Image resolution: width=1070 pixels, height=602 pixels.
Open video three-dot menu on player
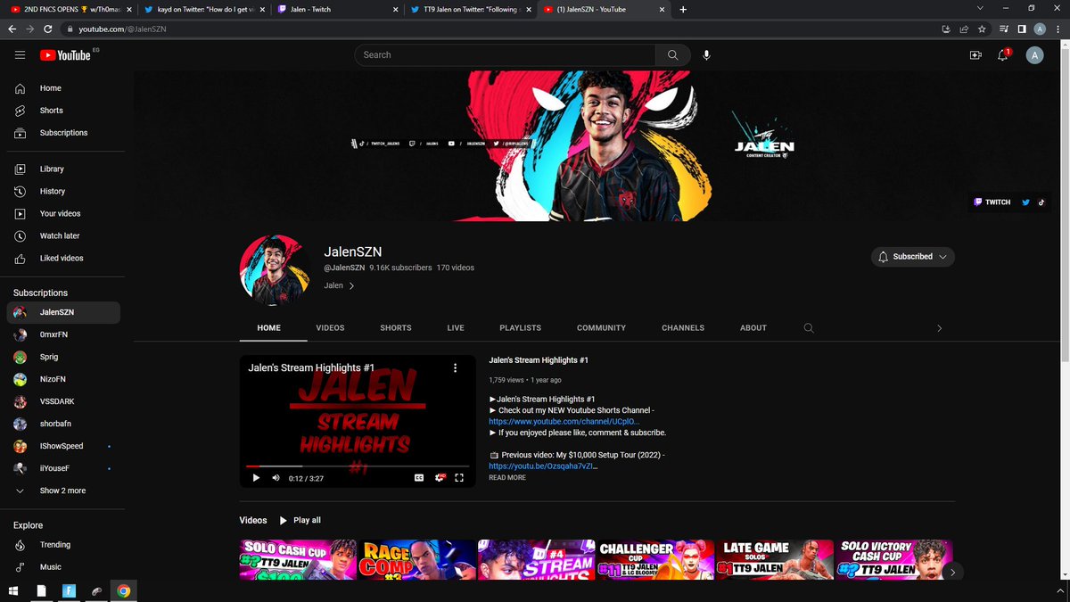coord(455,367)
